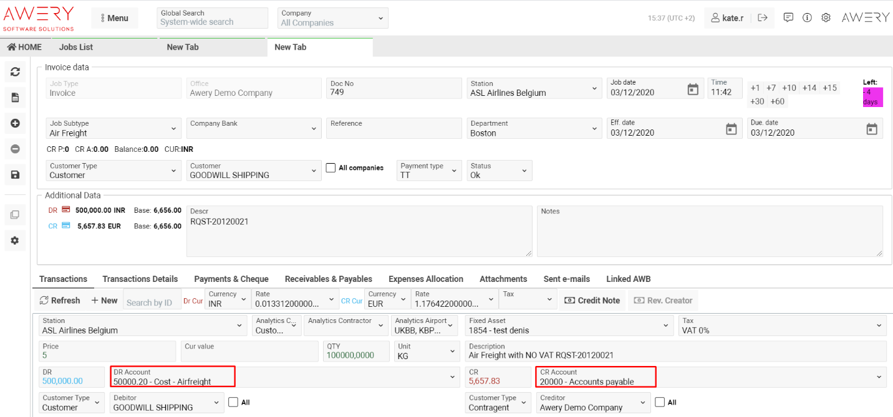The image size is (893, 417).
Task: Expand the DR Account dropdown
Action: 282,377
